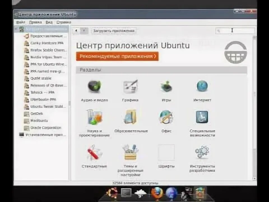Open the Шрифты category
The height and width of the screenshot is (202, 269).
[166, 156]
